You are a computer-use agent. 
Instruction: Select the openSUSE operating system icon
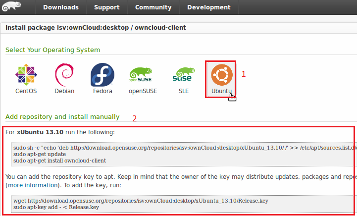tap(141, 74)
